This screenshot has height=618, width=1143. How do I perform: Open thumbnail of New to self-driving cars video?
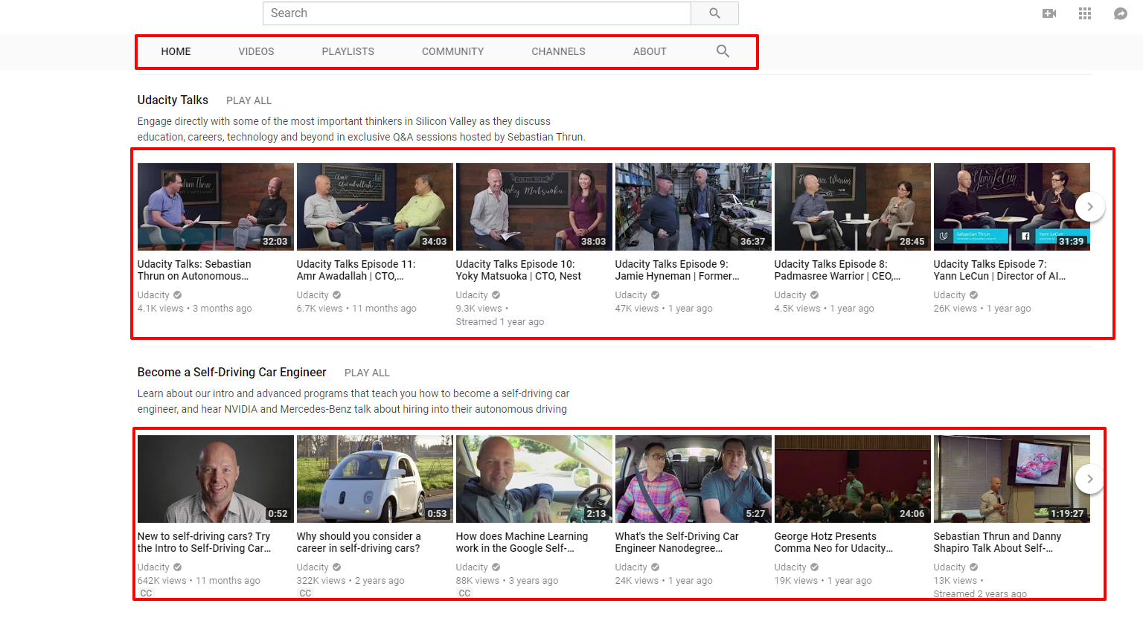click(x=216, y=479)
